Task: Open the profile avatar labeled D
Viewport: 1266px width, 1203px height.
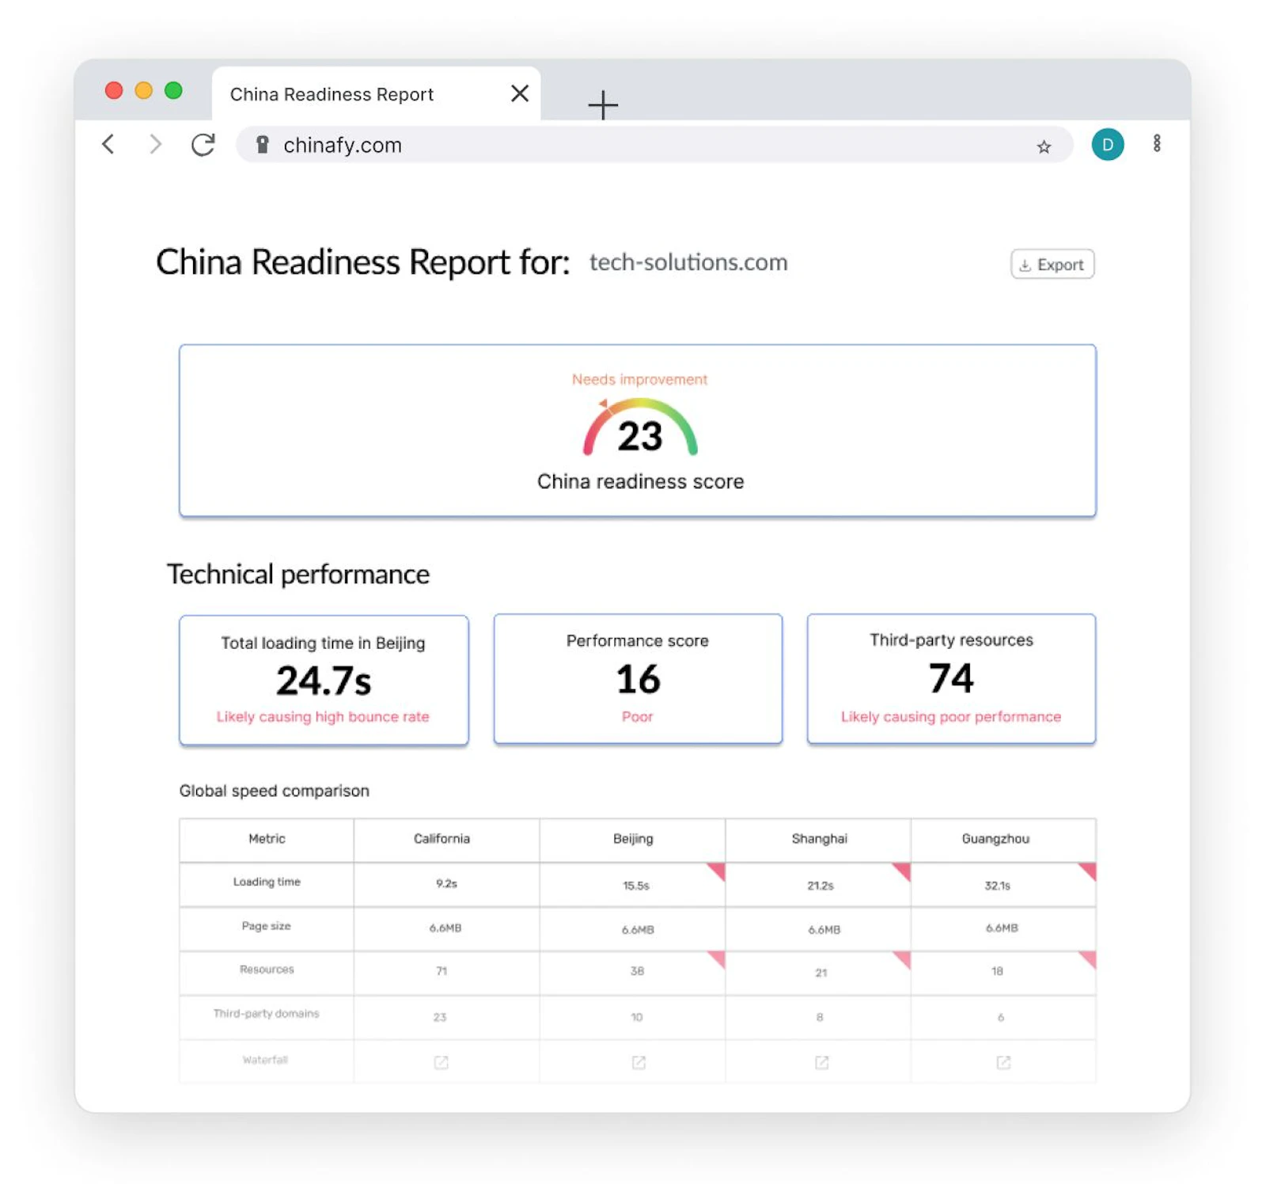Action: click(x=1108, y=144)
